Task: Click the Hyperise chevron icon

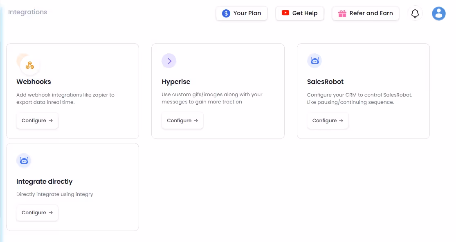Action: coord(169,60)
